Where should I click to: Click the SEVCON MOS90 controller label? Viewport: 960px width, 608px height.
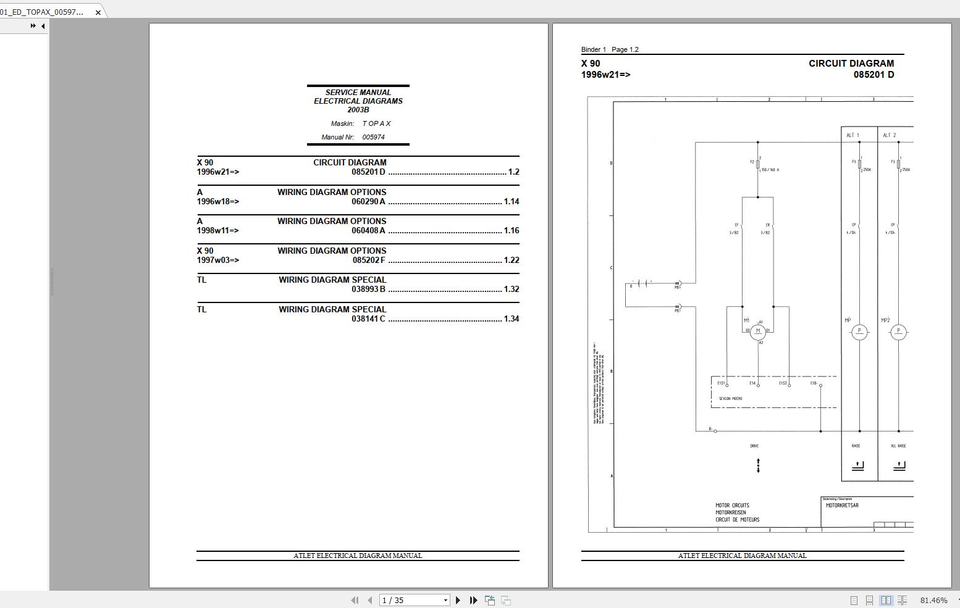coord(730,399)
